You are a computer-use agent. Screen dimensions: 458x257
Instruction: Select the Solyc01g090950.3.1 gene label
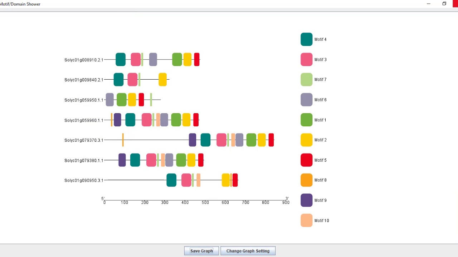(84, 181)
